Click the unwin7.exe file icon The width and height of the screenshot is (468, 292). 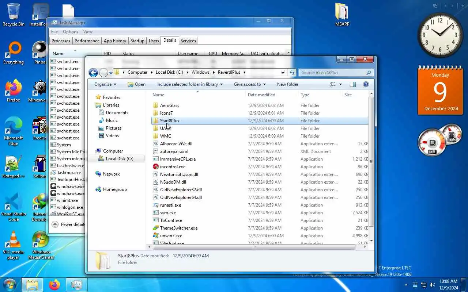click(x=156, y=236)
